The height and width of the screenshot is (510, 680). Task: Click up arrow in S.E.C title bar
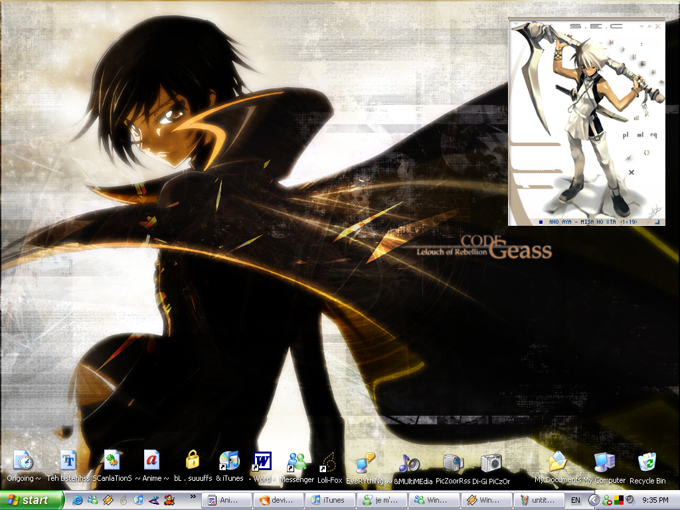(649, 26)
